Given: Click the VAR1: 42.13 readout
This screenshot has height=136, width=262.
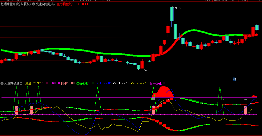Looking at the screenshot, I should point(121,83).
